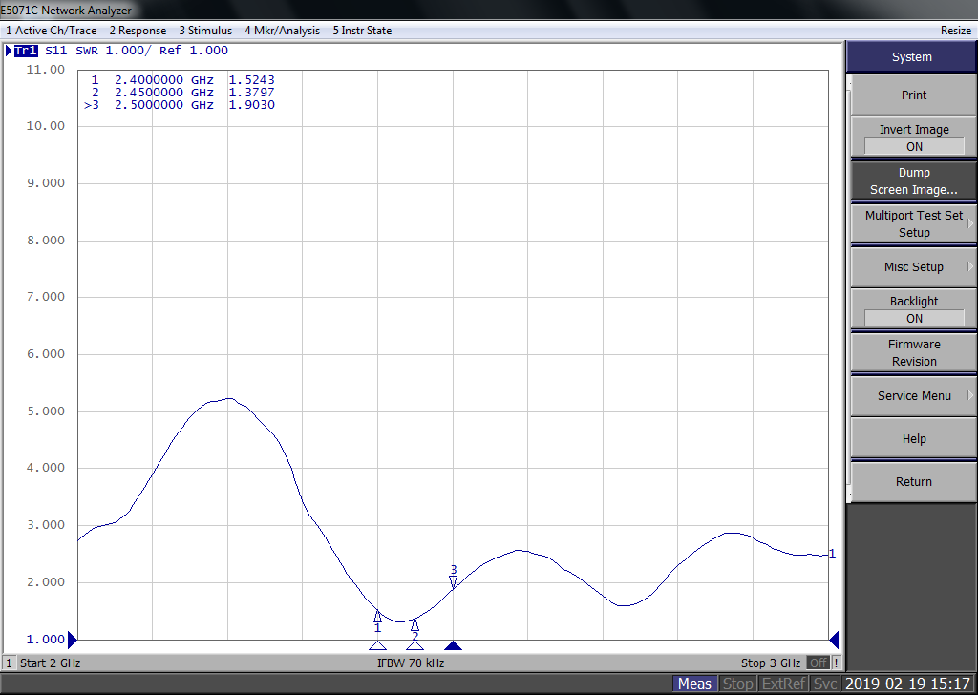Toggle the Off indicator near Stop 3 GHz

818,663
